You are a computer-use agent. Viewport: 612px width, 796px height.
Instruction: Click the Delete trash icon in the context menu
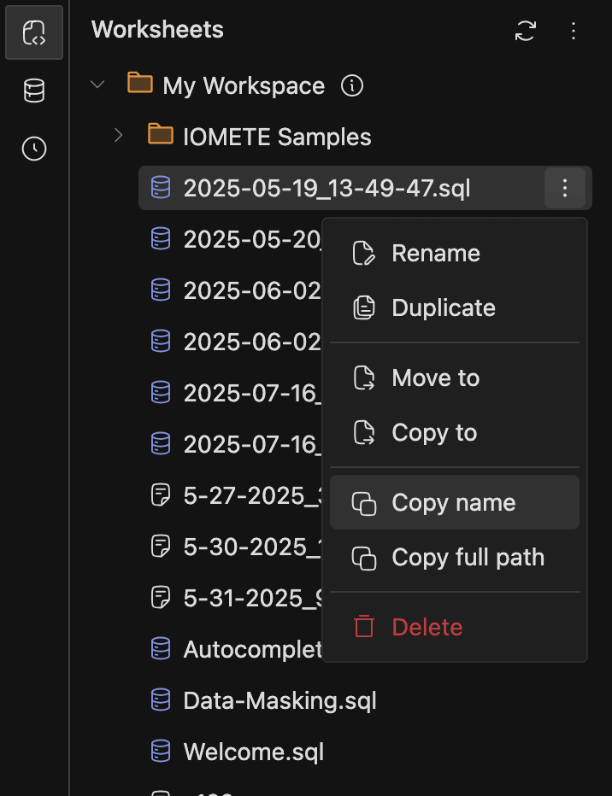click(x=363, y=626)
